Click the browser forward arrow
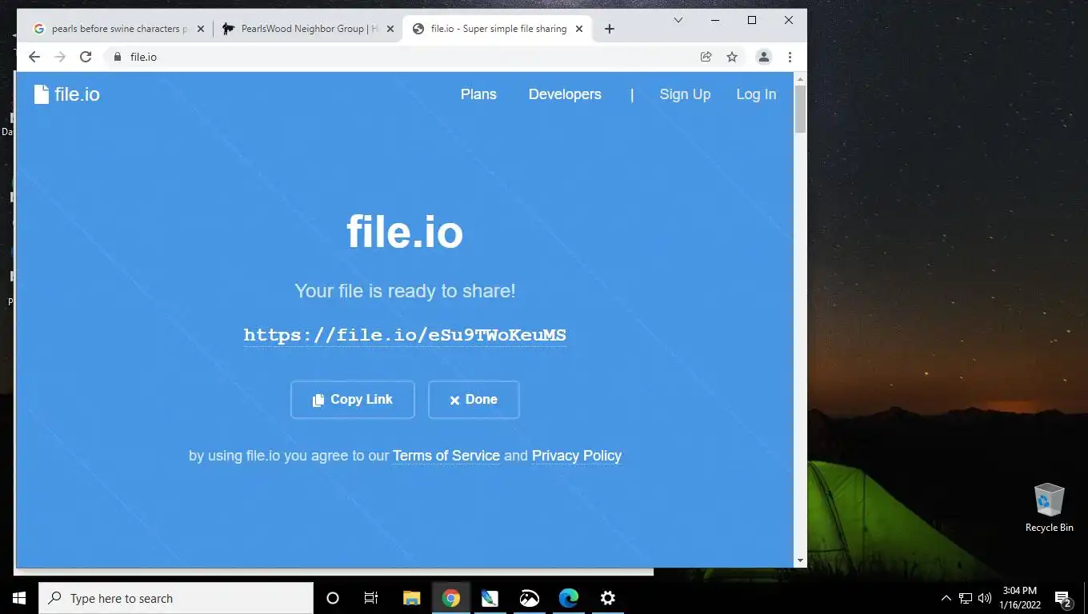1088x614 pixels. point(59,57)
